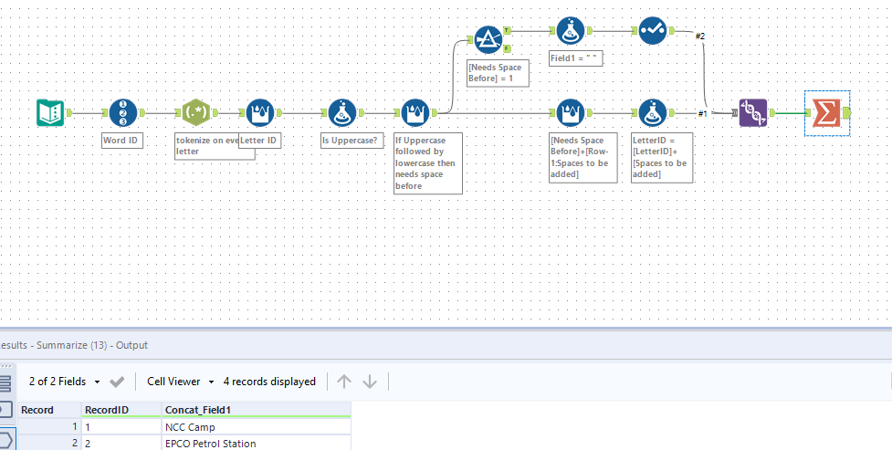
Task: Click the Select tool's output anchor
Action: [672, 31]
